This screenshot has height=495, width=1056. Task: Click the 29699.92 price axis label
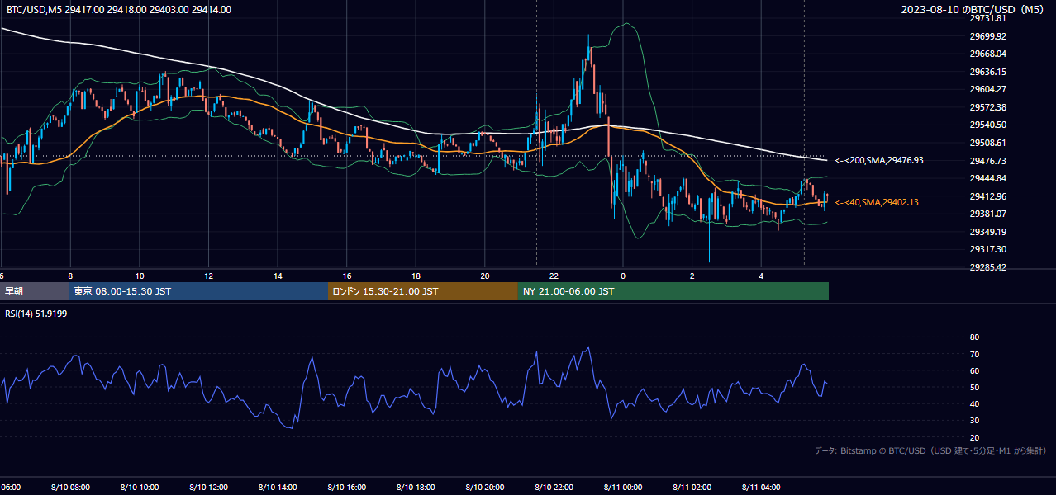point(987,36)
